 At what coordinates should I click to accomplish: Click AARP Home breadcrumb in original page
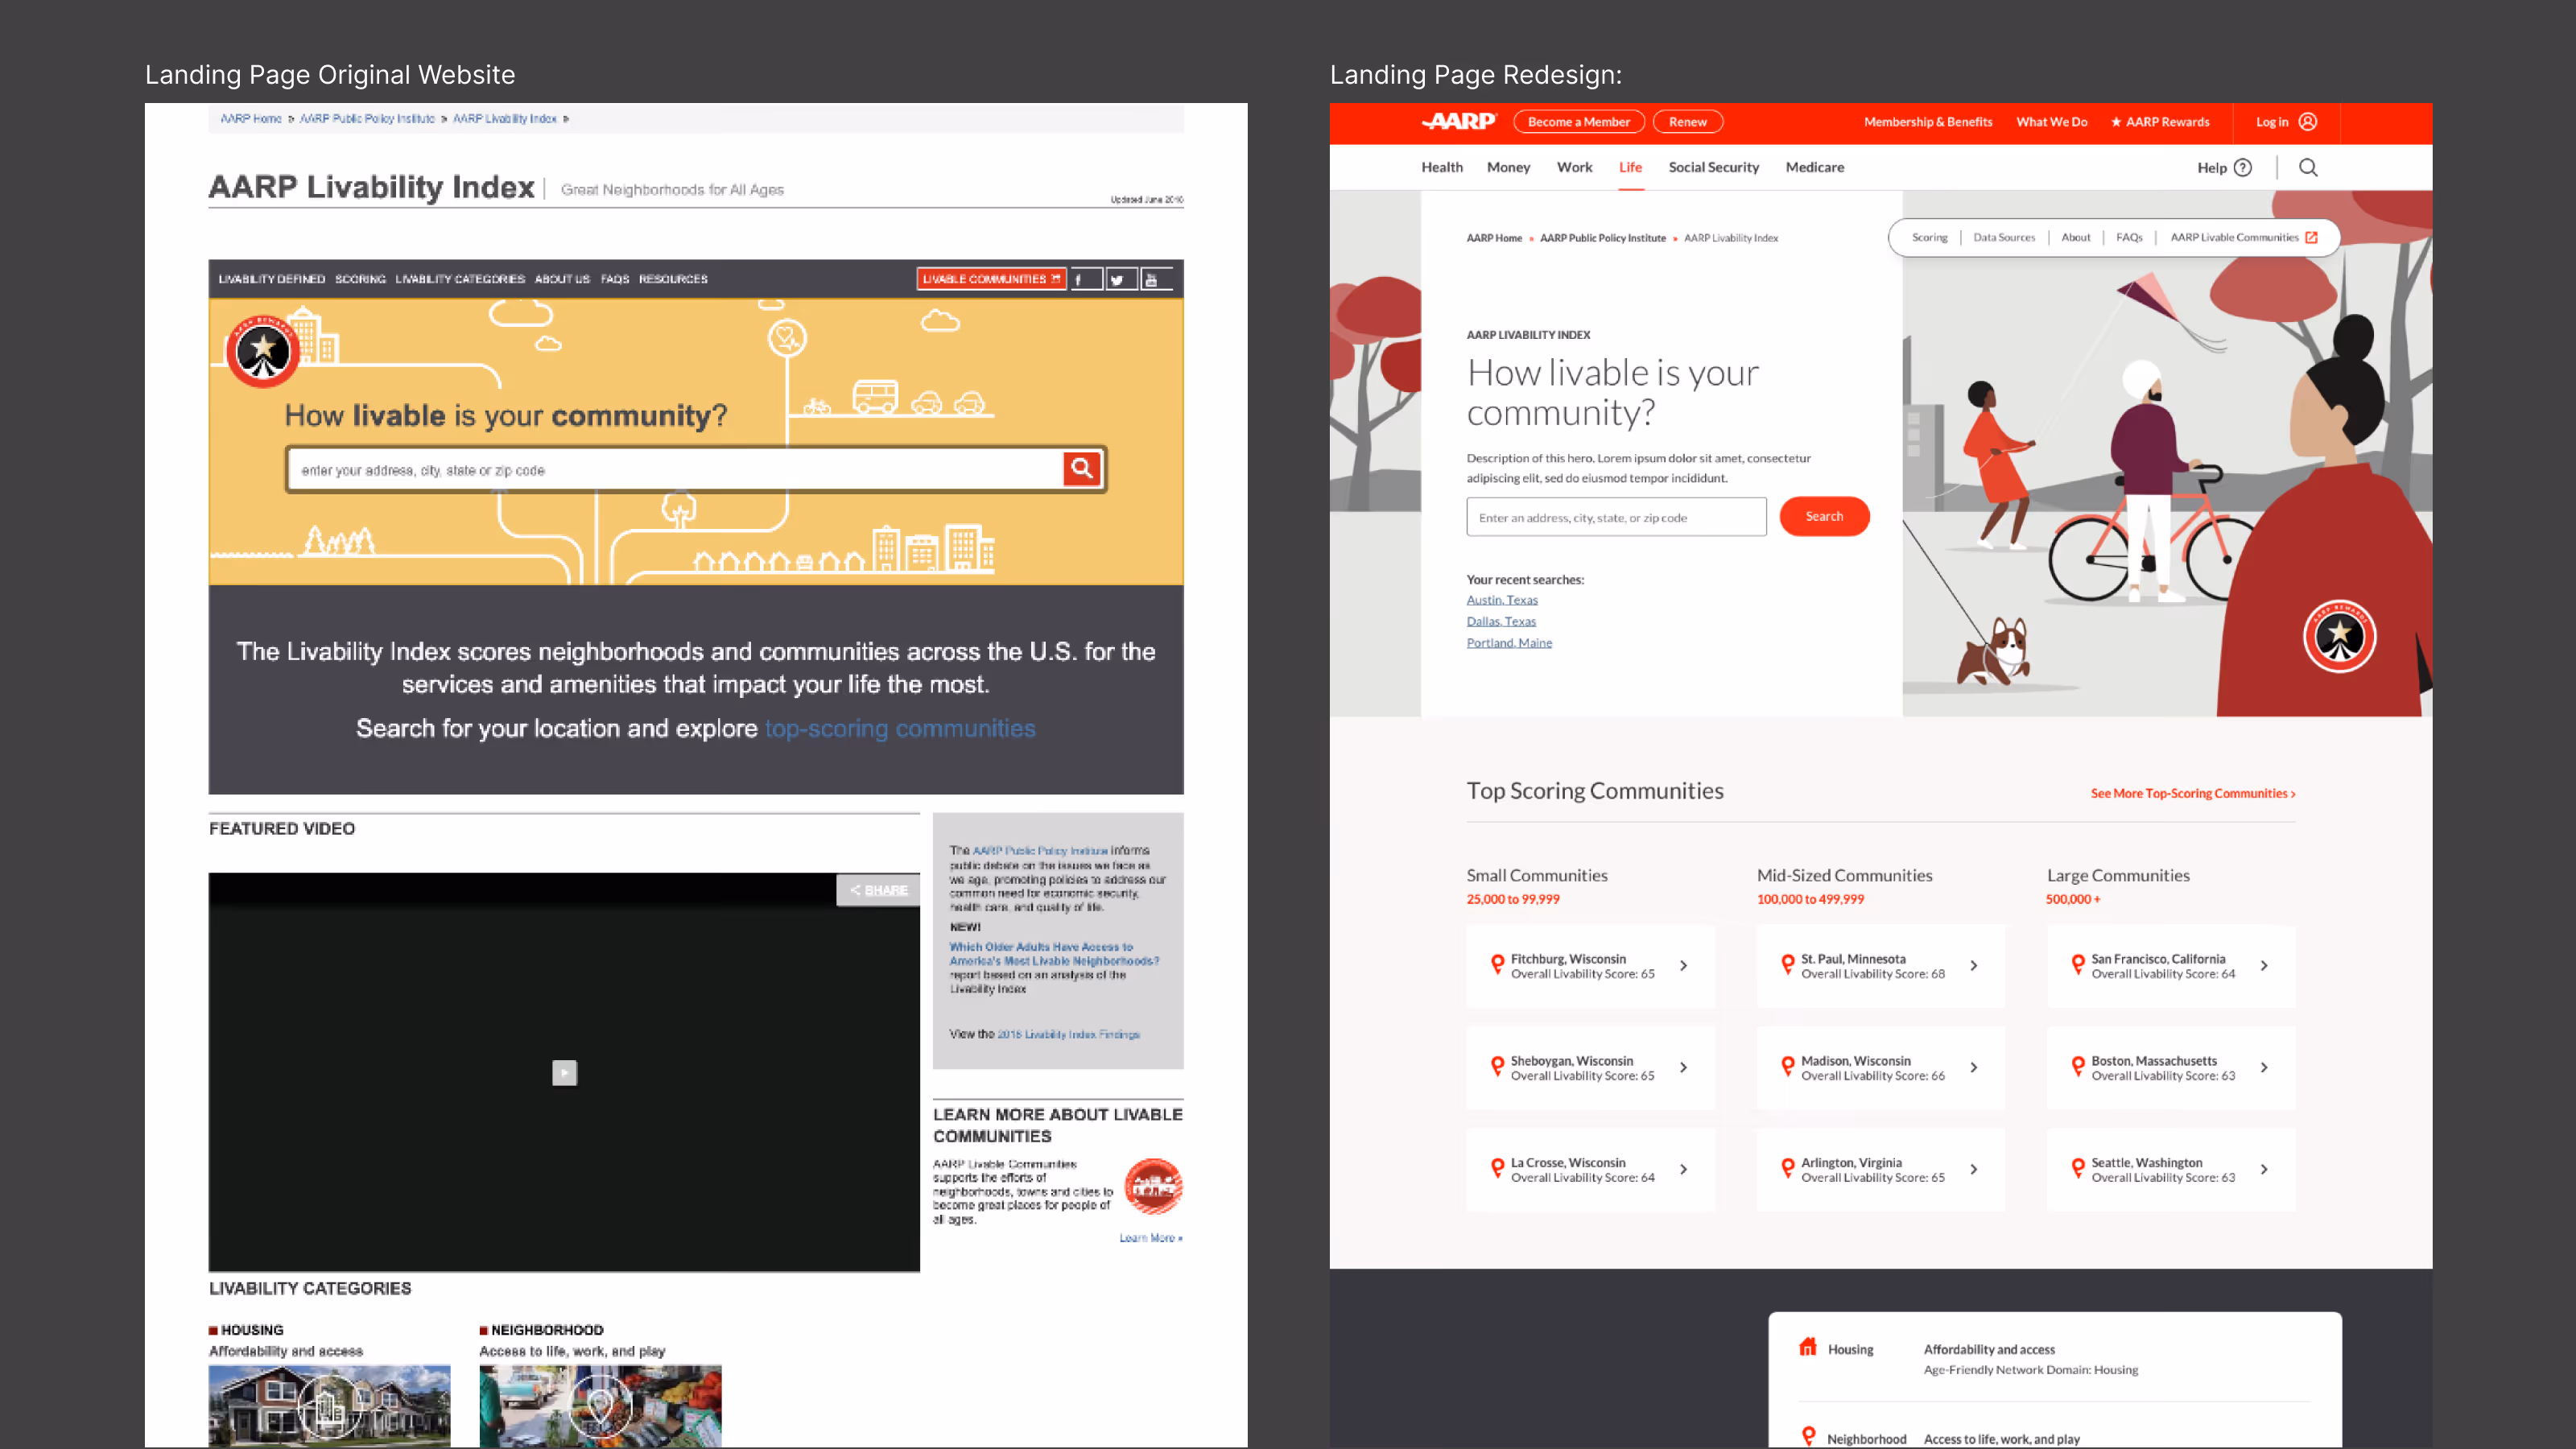click(251, 119)
